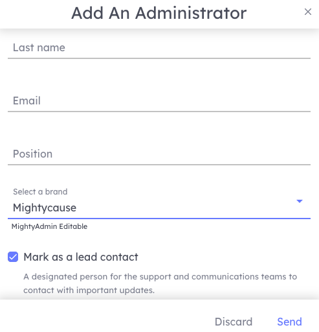Click the blue triangle brand icon
This screenshot has height=332, width=319.
tap(300, 201)
